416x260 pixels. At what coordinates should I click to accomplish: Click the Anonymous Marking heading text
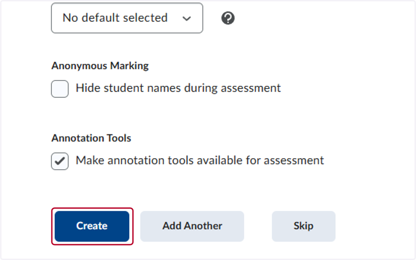tap(100, 66)
